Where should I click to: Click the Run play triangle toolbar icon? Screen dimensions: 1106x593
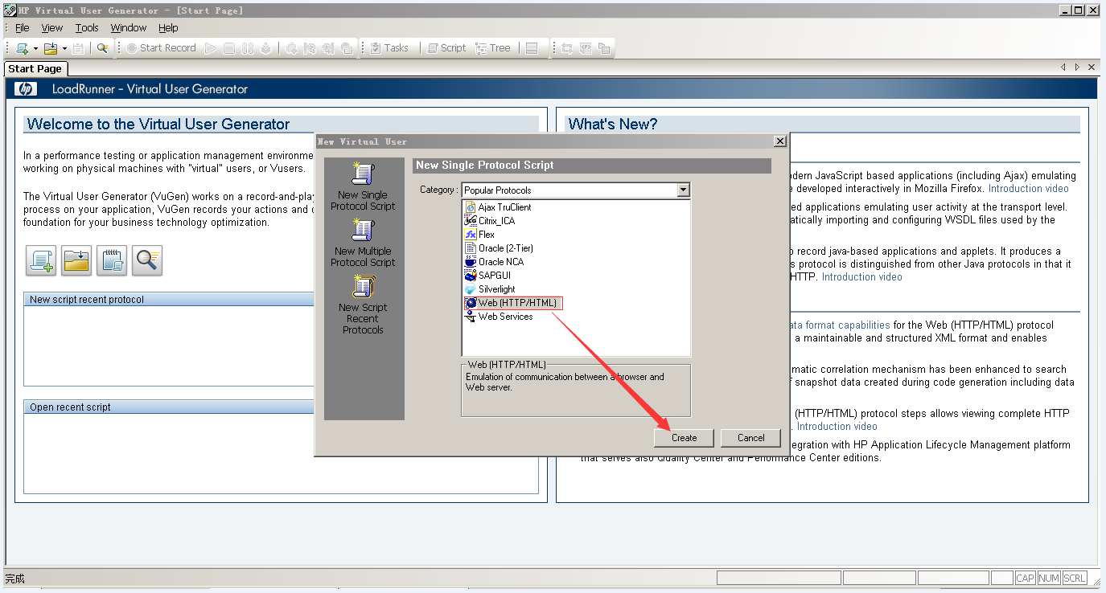click(x=211, y=48)
